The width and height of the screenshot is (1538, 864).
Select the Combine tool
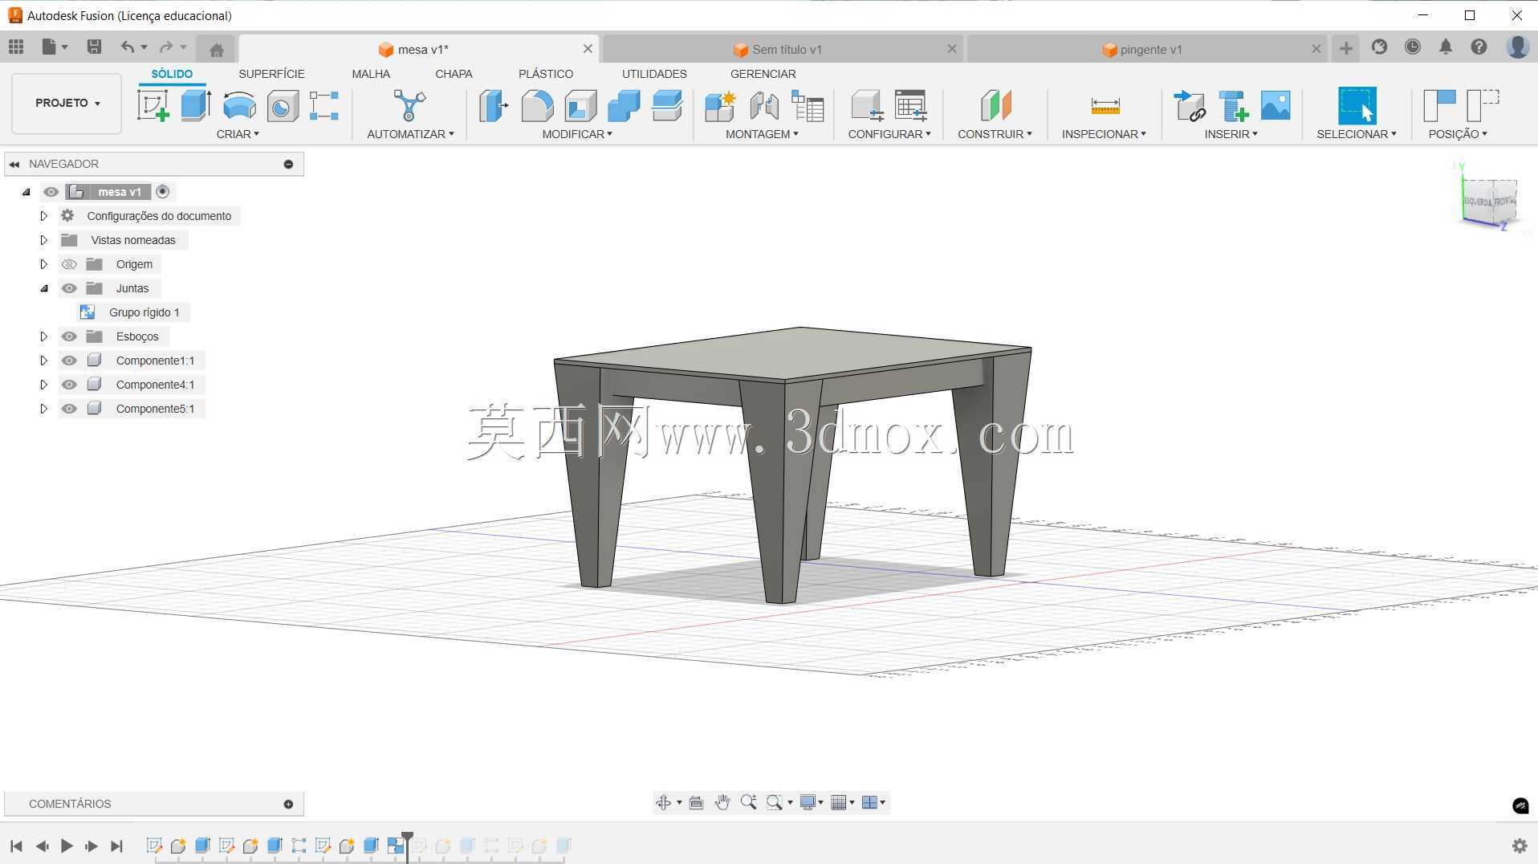pos(624,105)
